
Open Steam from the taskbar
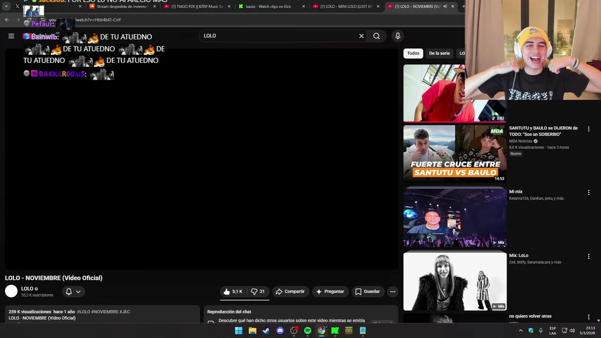point(266,330)
